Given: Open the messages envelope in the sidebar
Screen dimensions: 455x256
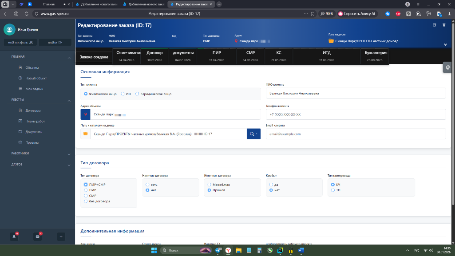Looking at the screenshot, I should pos(37,236).
